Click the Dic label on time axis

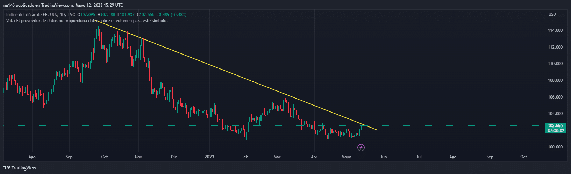[174, 157]
